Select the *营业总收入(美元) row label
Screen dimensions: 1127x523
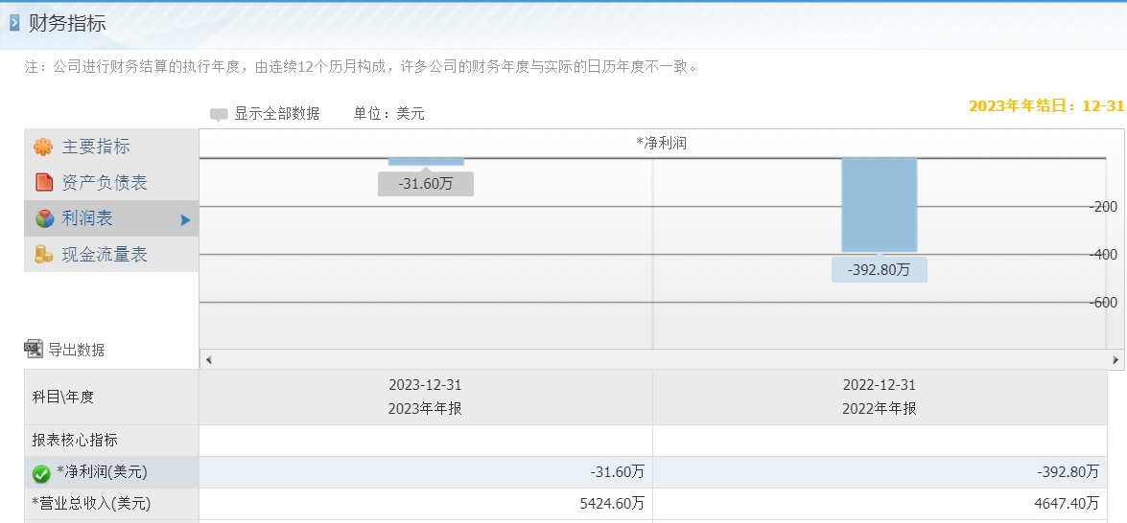91,504
